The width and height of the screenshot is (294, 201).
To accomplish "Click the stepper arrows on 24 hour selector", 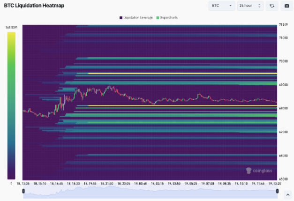I will pos(259,6).
